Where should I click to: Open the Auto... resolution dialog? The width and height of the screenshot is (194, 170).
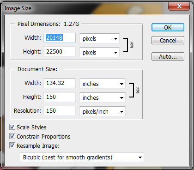(x=168, y=56)
